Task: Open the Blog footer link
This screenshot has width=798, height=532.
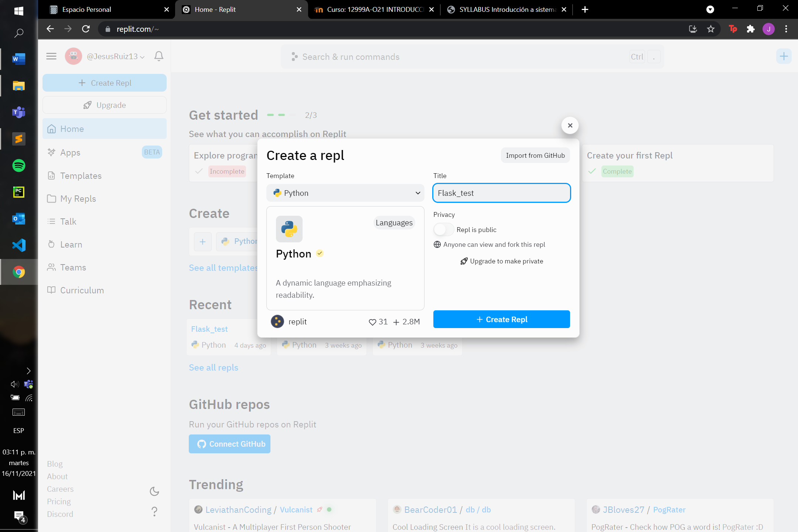Action: pos(55,464)
